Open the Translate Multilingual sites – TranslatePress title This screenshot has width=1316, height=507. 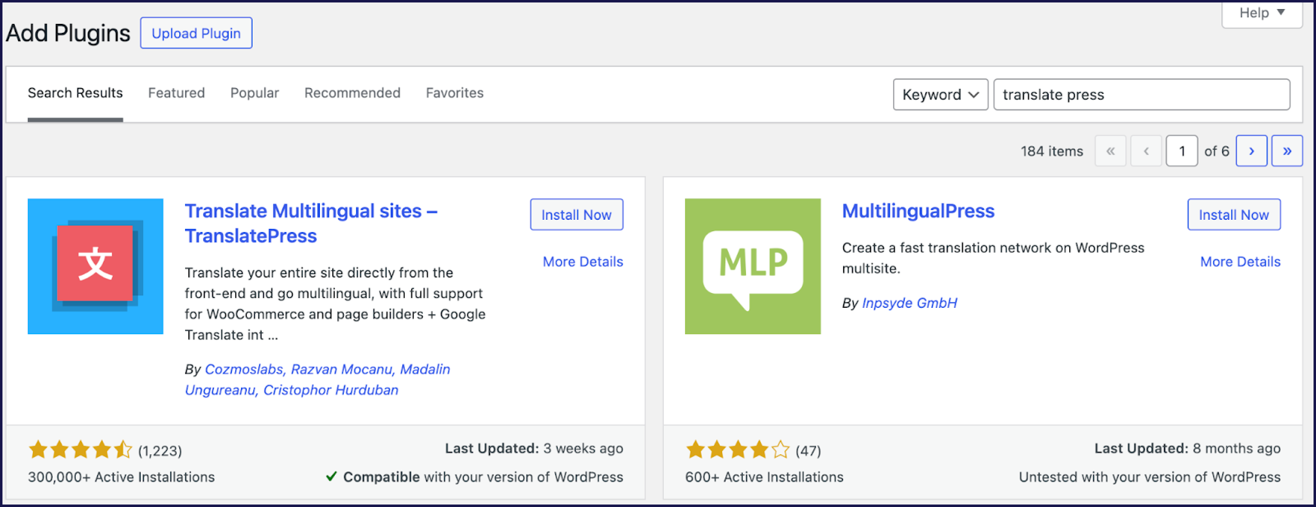[311, 223]
